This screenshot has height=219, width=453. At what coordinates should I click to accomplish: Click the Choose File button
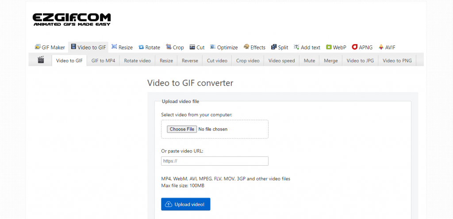click(182, 129)
